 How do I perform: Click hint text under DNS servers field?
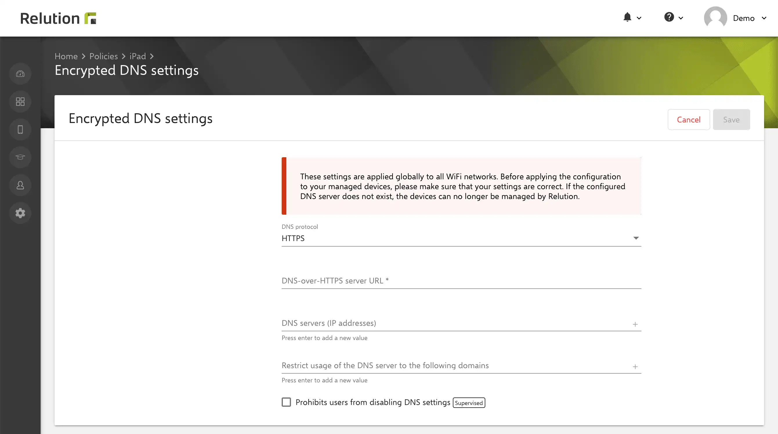[324, 338]
